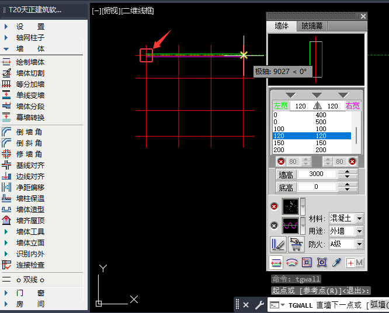Click the 墙高 wall height button
The width and height of the screenshot is (389, 313).
[x=286, y=175]
